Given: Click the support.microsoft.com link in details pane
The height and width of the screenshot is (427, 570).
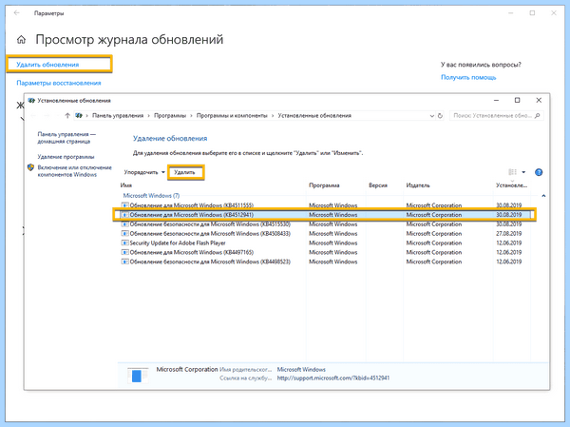Looking at the screenshot, I should pos(333,378).
